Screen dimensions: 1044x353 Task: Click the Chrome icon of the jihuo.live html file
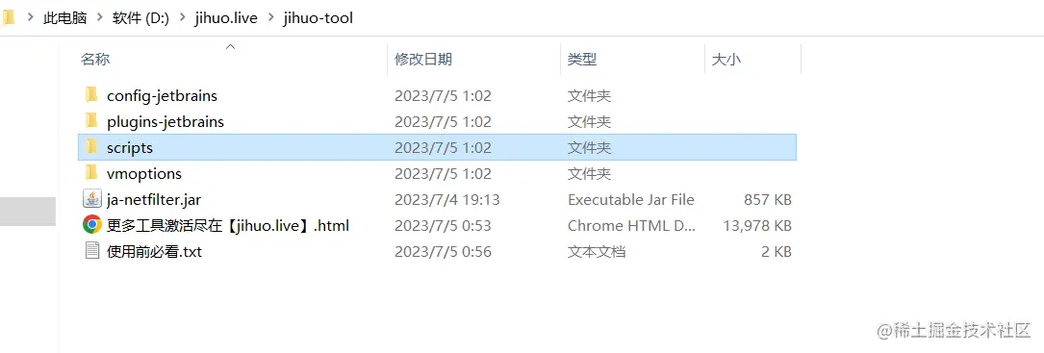pos(91,225)
